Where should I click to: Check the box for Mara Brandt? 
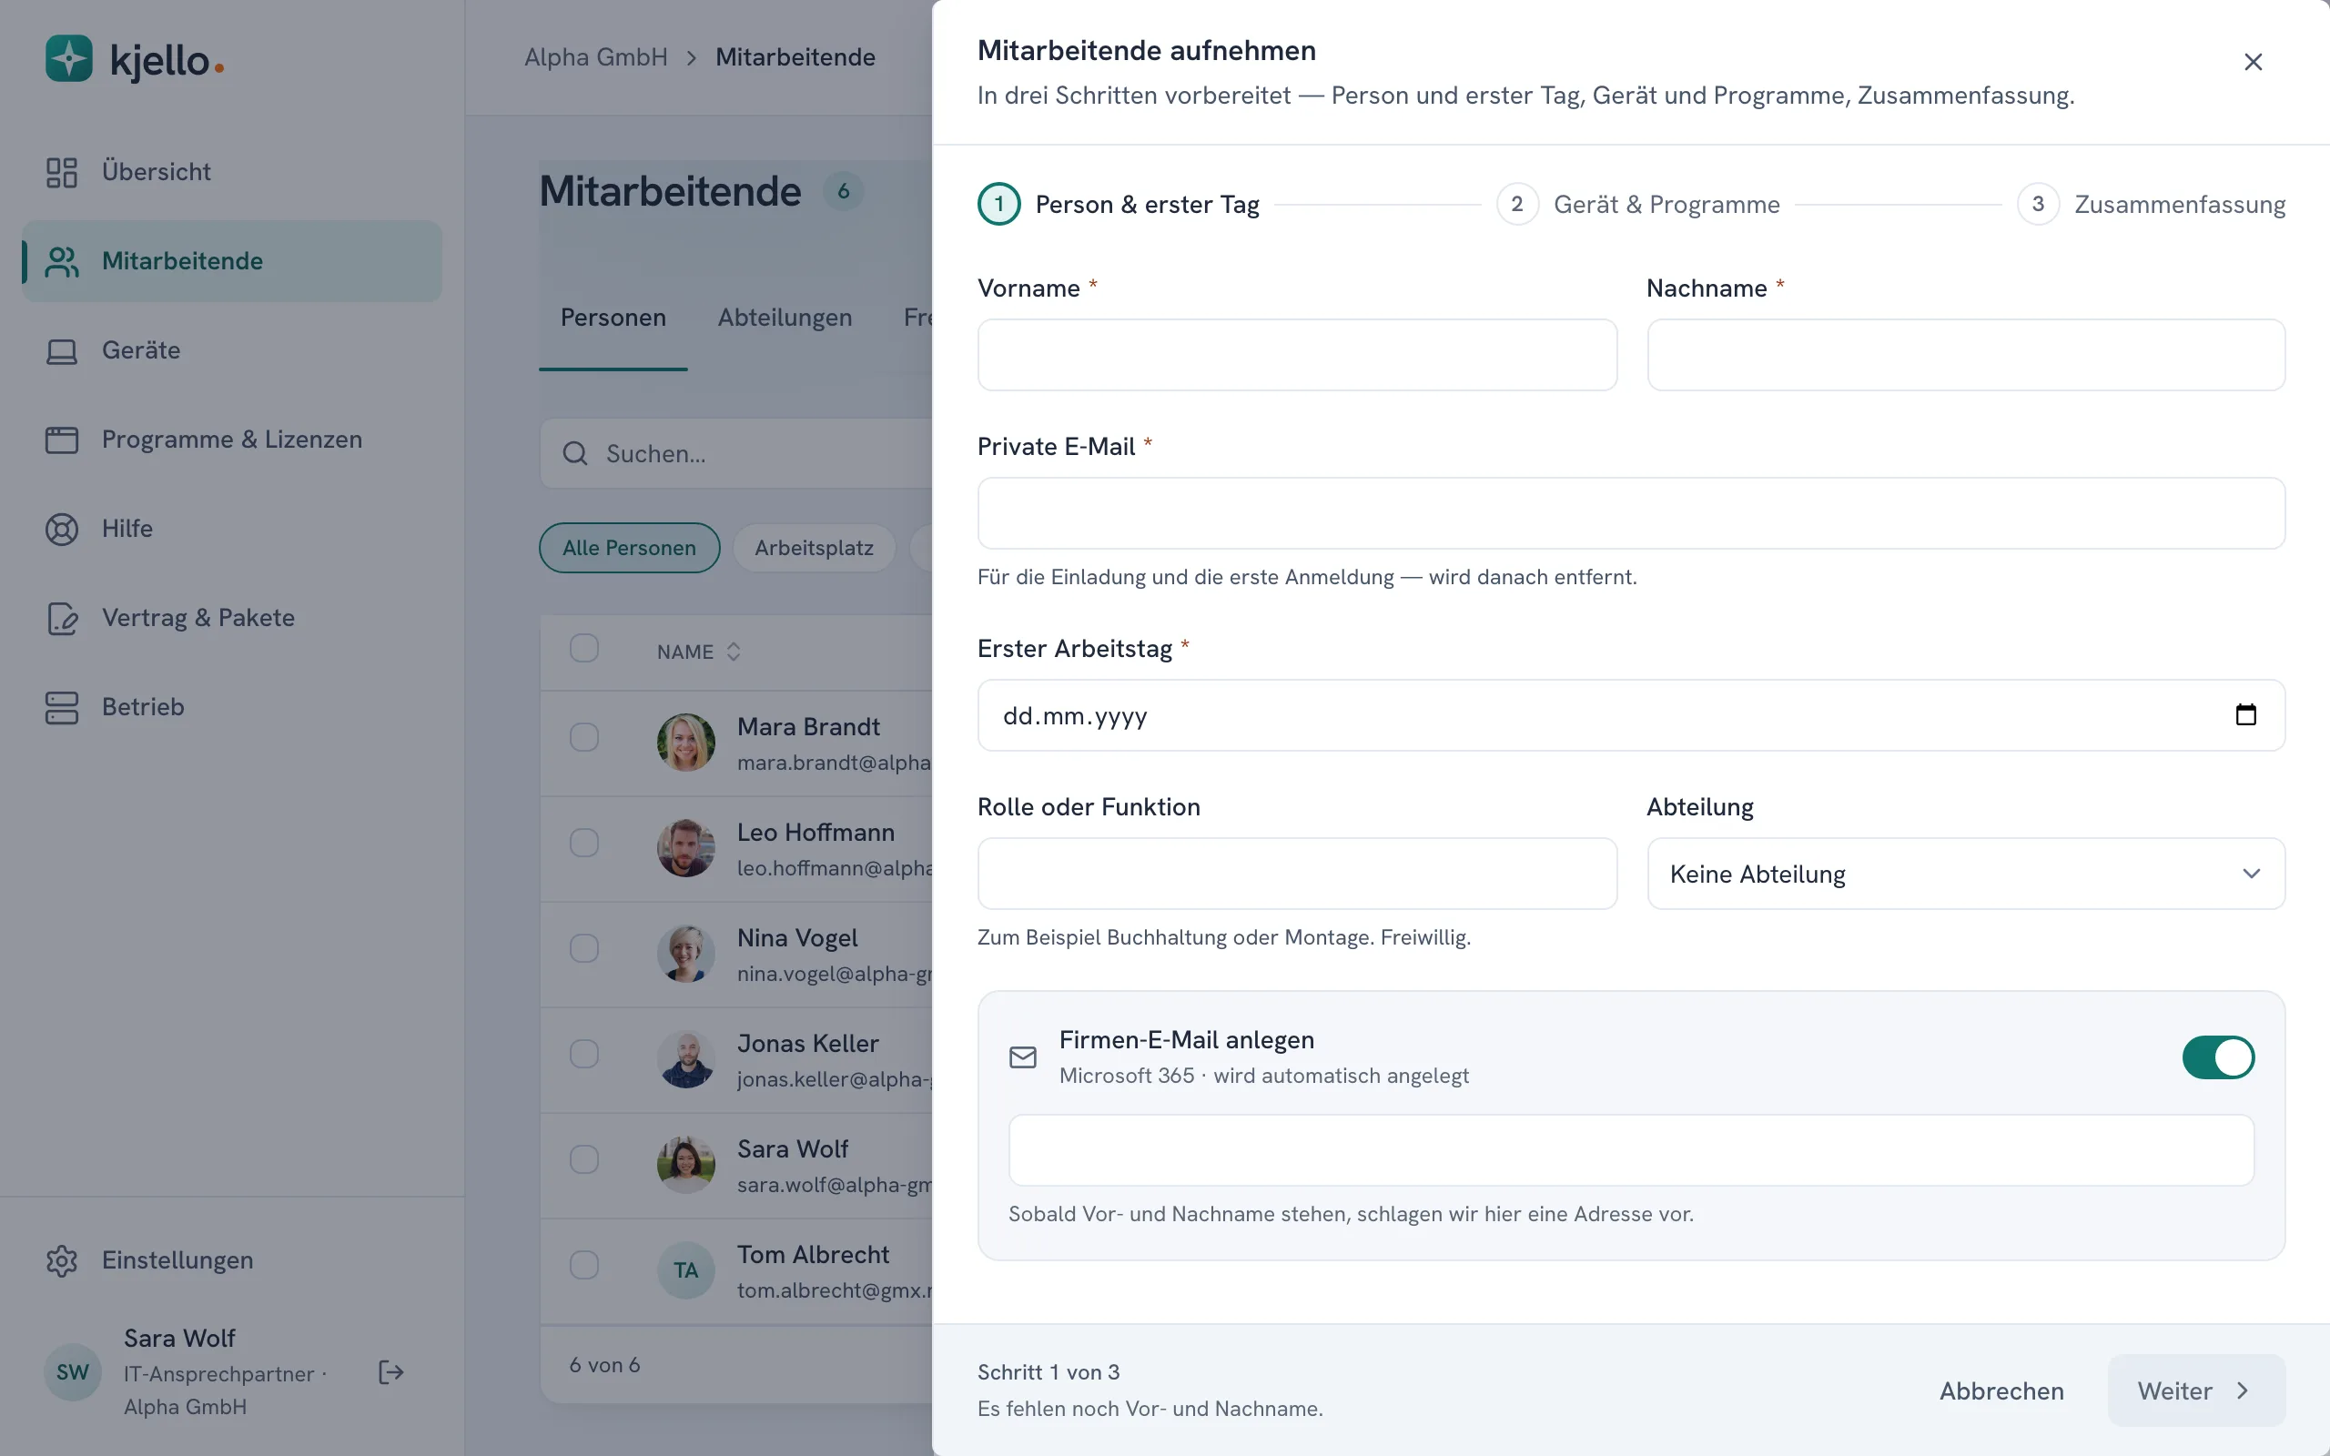[x=584, y=738]
